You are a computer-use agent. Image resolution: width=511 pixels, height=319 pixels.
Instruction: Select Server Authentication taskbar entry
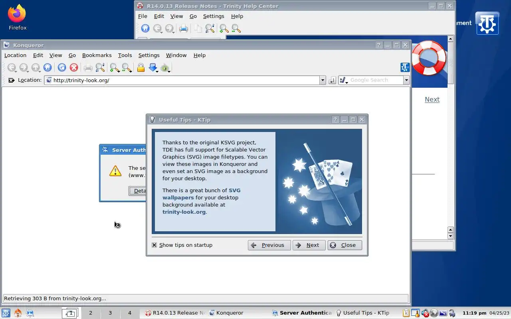(x=302, y=313)
